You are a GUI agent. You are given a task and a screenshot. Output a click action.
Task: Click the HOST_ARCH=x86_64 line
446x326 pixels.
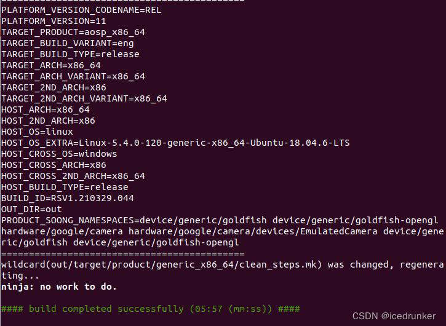[46, 110]
